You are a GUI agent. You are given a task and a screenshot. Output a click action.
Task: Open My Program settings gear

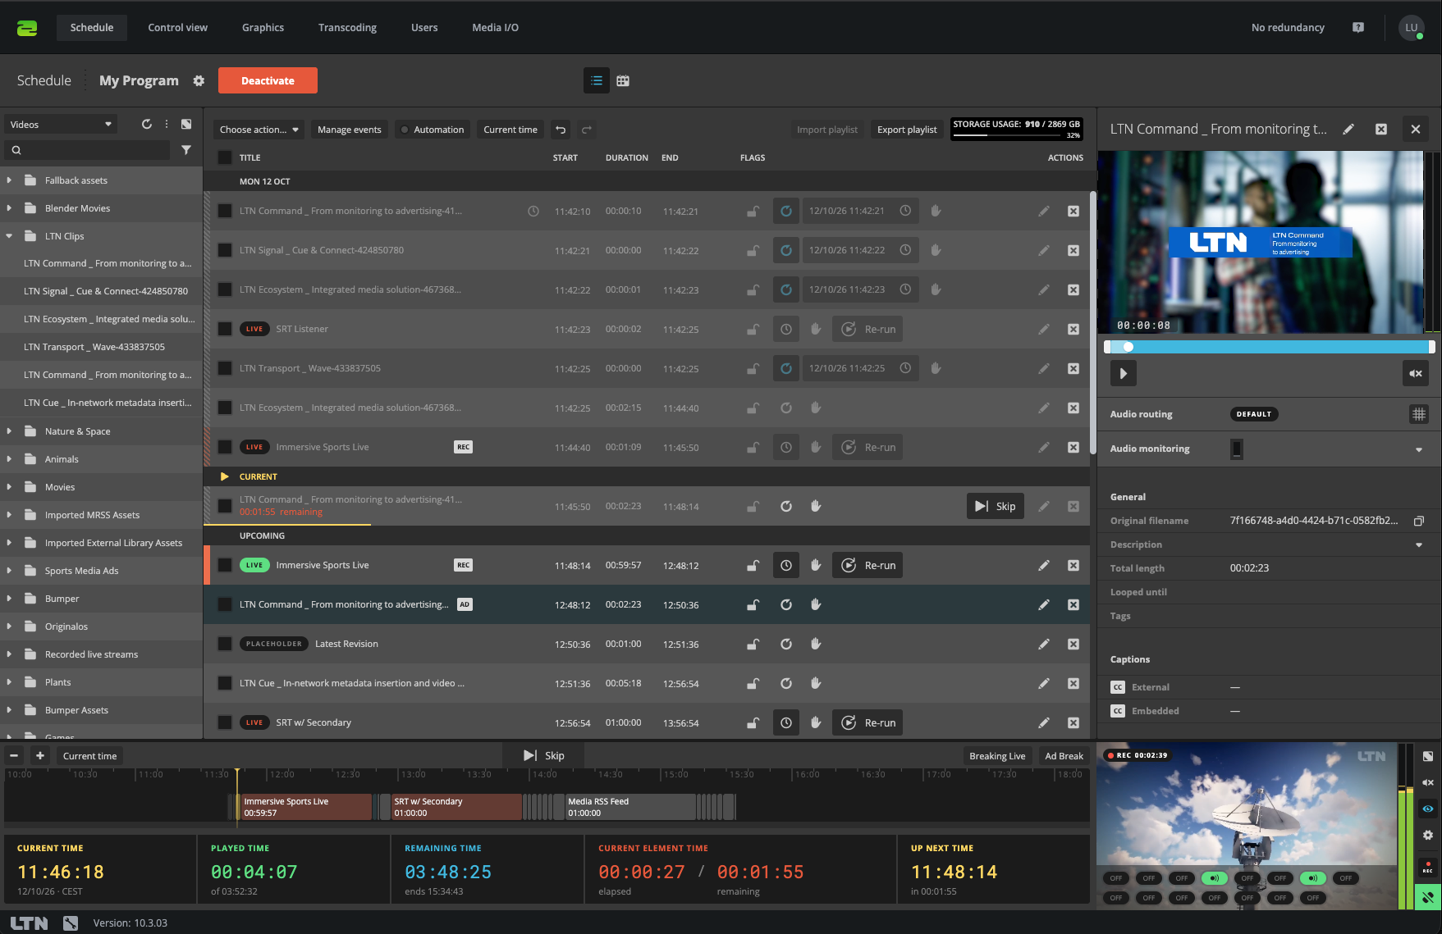click(199, 80)
